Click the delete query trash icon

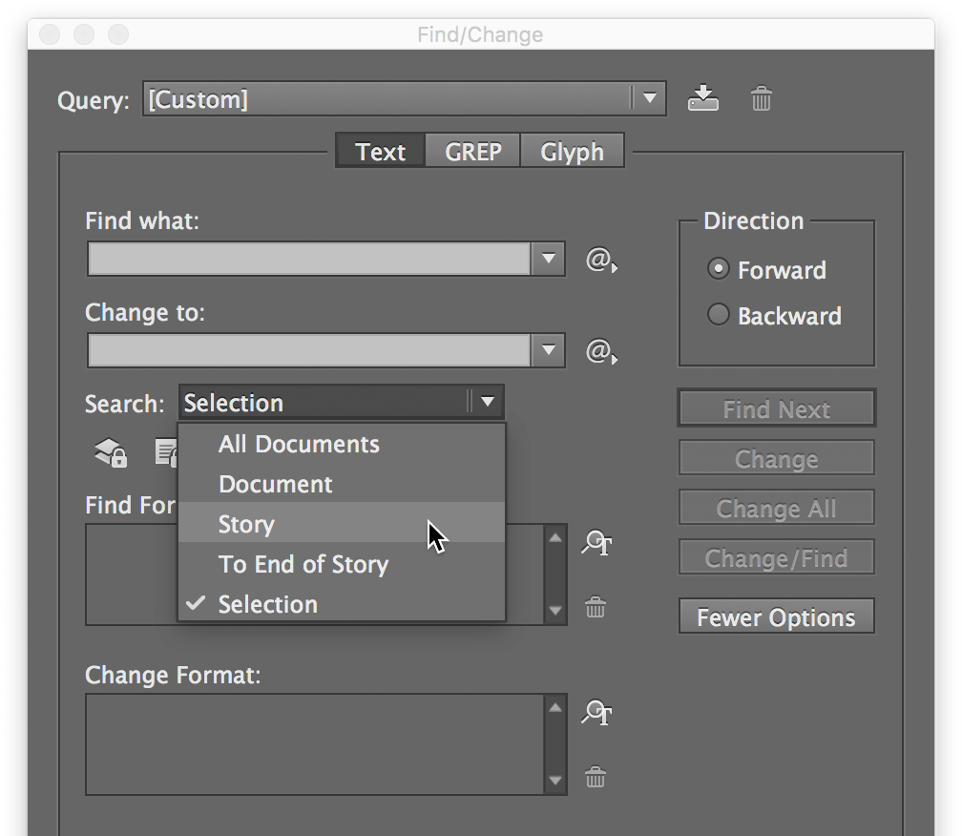click(x=760, y=98)
